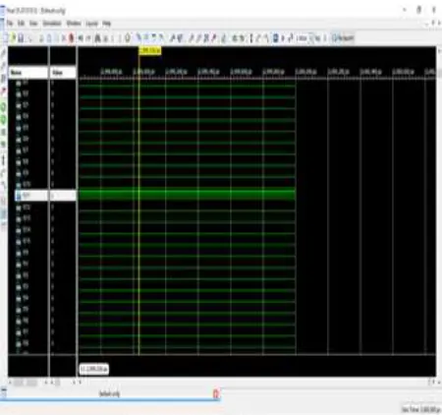Screen dimensions: 442x415
Task: Open the Simulation menu
Action: (x=52, y=24)
